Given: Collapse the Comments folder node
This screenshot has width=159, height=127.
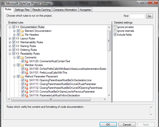Looking at the screenshot, I should 14,57.
